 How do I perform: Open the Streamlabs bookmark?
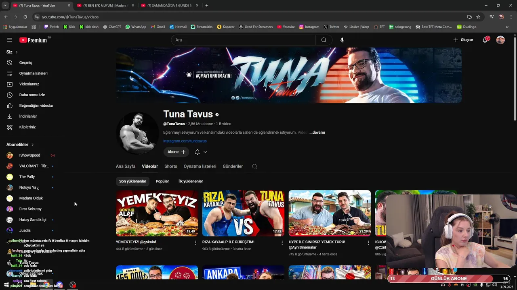(x=202, y=27)
